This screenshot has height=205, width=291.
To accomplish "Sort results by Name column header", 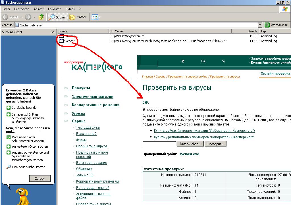I will click(x=84, y=31).
